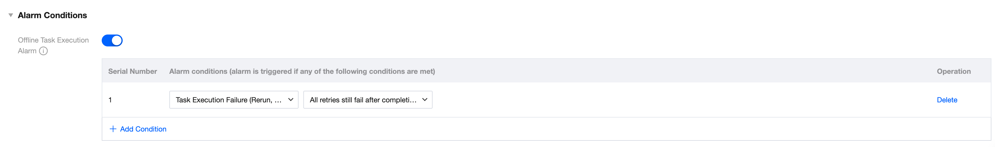This screenshot has width=995, height=147.
Task: Disable the Offline Task Execution Alarm toggle
Action: (x=112, y=40)
